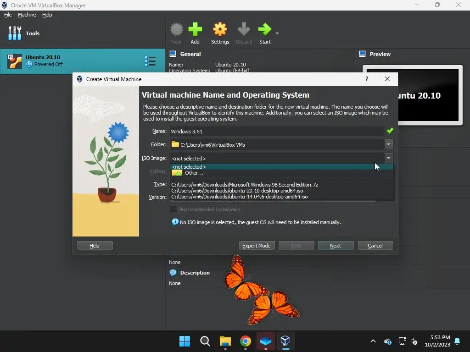Open the Machine menu

(27, 15)
